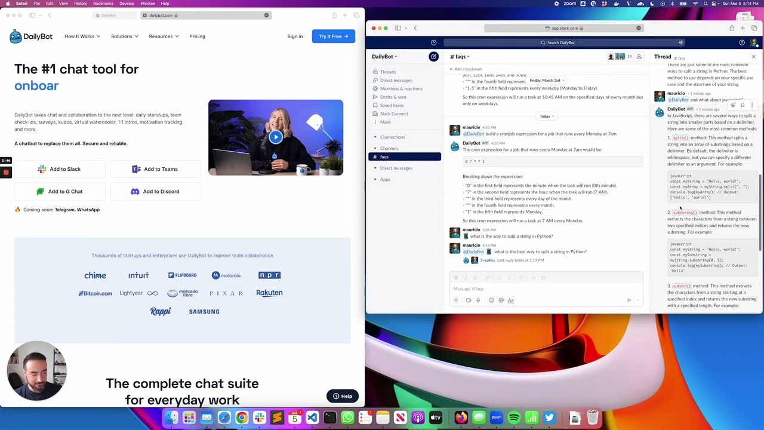The image size is (764, 430).
Task: Click Try It Free button
Action: [333, 36]
